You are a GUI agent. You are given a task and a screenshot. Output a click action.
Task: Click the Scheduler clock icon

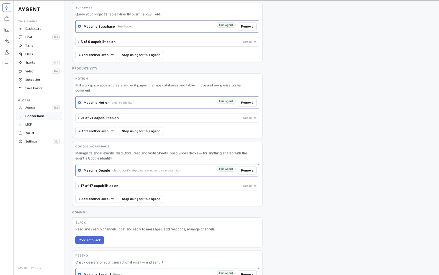pyautogui.click(x=21, y=80)
